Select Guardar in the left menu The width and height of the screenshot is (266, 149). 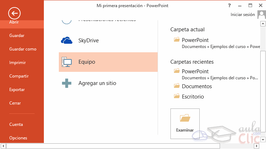(17, 36)
